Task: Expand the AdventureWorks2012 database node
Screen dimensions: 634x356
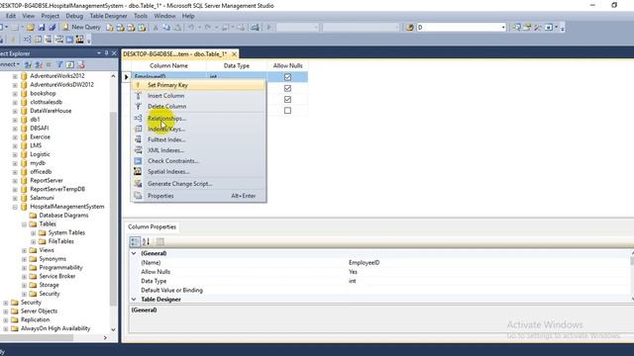Action: tap(15, 76)
